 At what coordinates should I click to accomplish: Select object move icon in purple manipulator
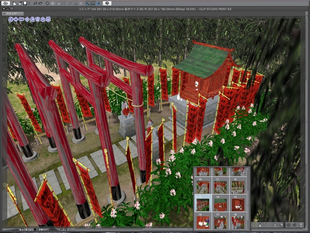click(27, 19)
